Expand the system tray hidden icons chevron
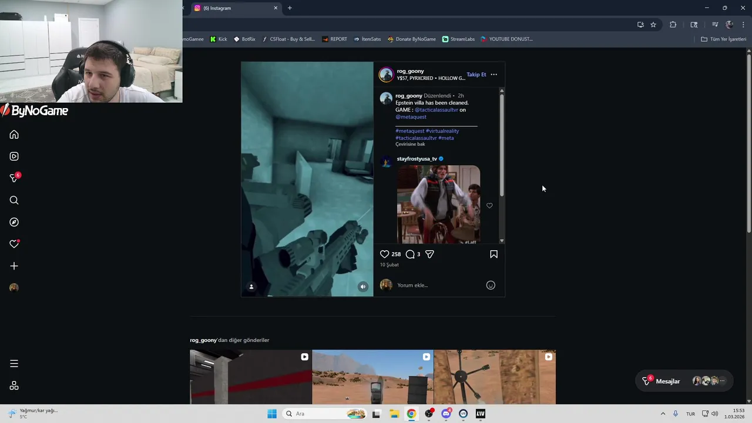This screenshot has width=752, height=423. (663, 414)
